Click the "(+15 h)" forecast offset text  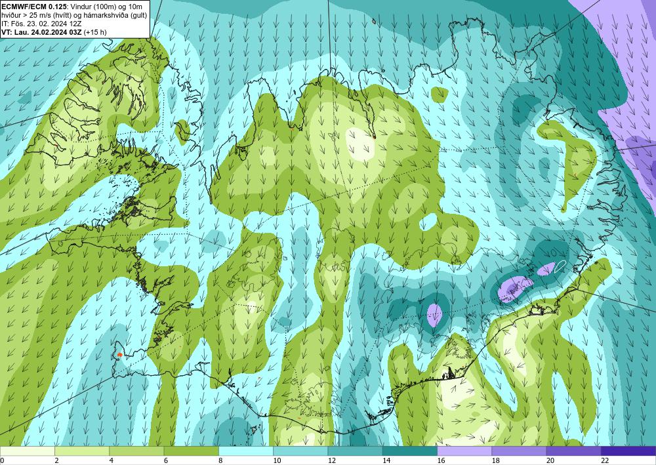click(95, 32)
